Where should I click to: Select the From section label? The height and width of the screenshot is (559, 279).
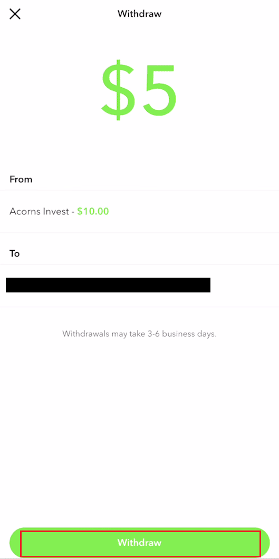21,179
